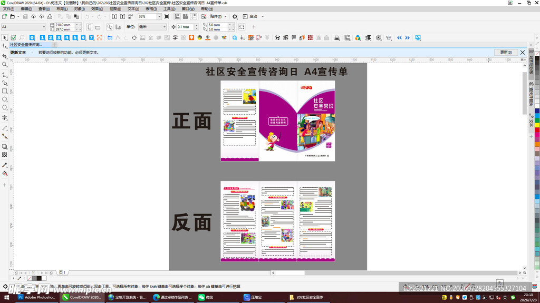Pick the yellow swatch in color palette
Screen dimensions: 540x303
point(537,125)
